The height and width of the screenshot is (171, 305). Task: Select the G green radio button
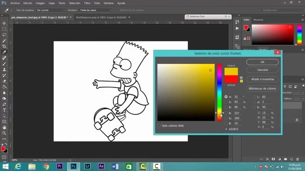226,118
